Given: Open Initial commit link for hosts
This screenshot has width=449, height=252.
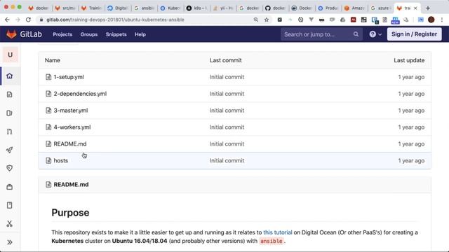Looking at the screenshot, I should coord(227,160).
